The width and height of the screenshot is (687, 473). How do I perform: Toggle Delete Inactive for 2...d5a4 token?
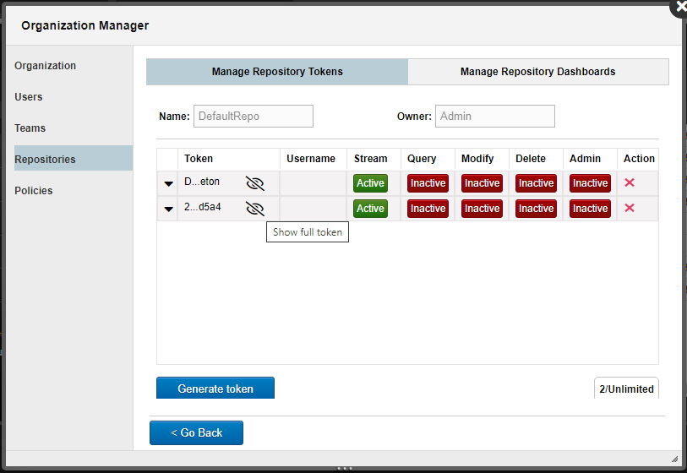coord(536,209)
